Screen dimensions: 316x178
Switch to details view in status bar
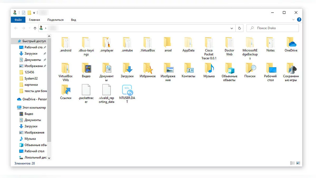click(x=292, y=163)
